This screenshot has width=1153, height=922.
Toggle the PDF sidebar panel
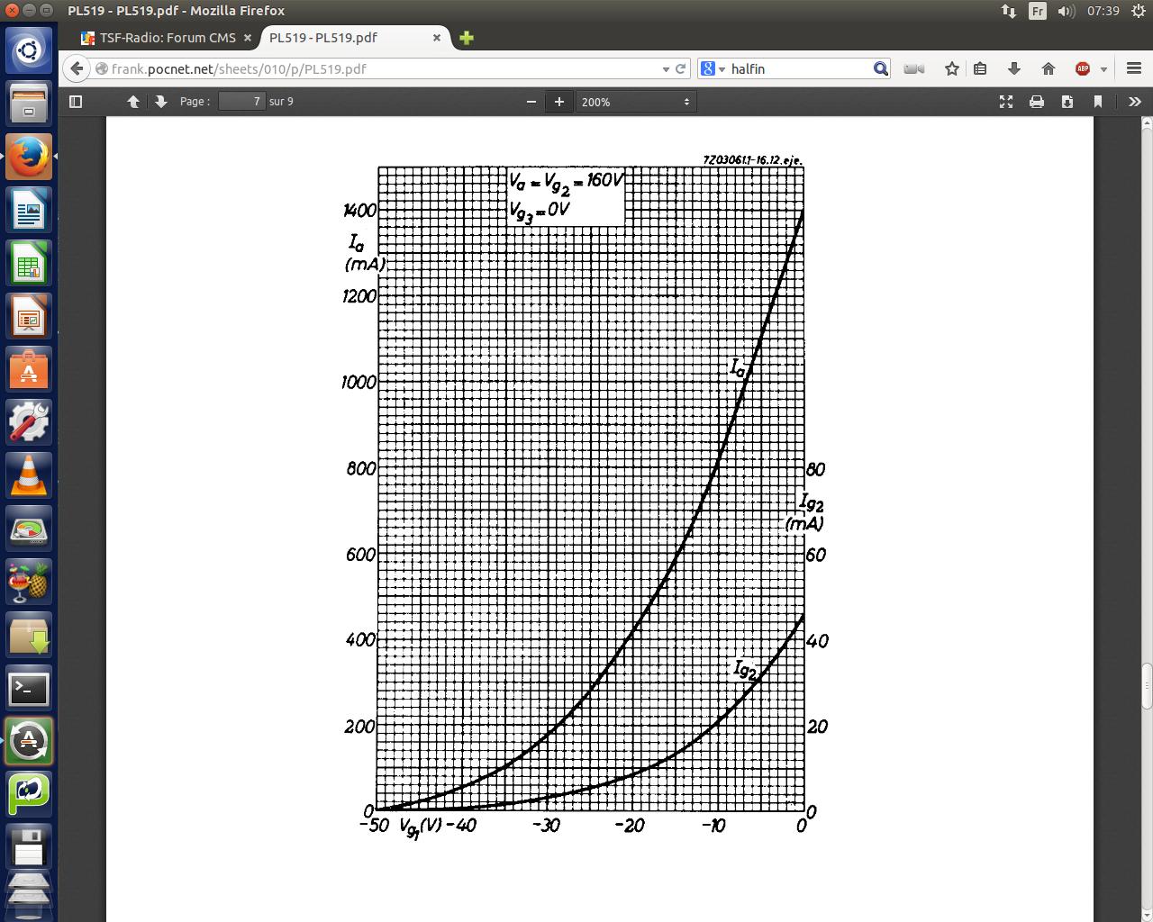click(76, 102)
